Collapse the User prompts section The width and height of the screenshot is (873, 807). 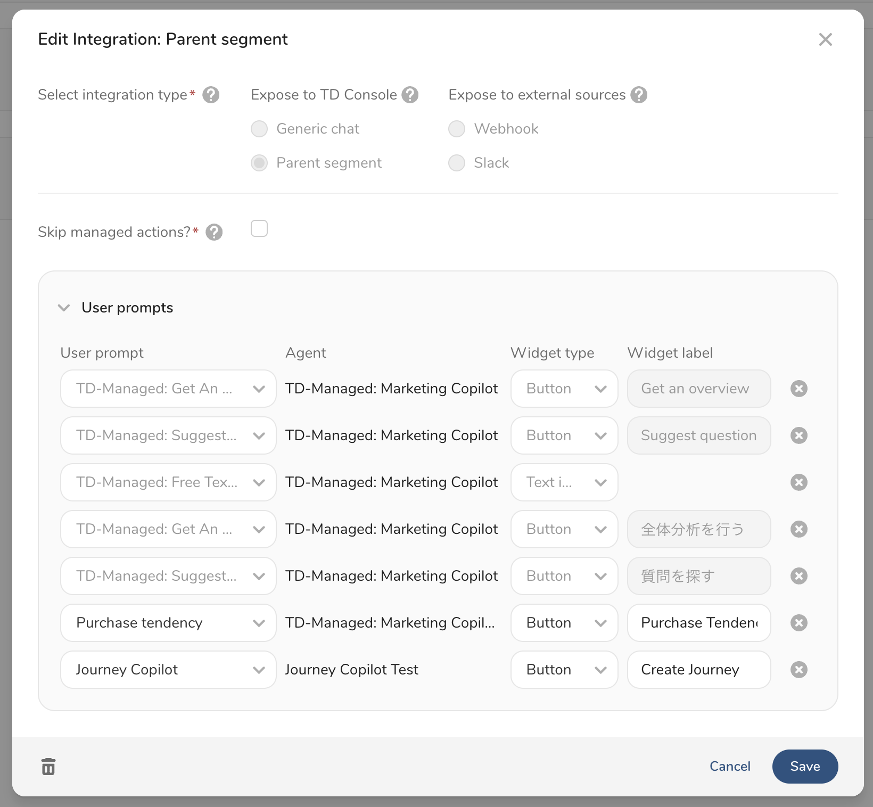tap(64, 308)
